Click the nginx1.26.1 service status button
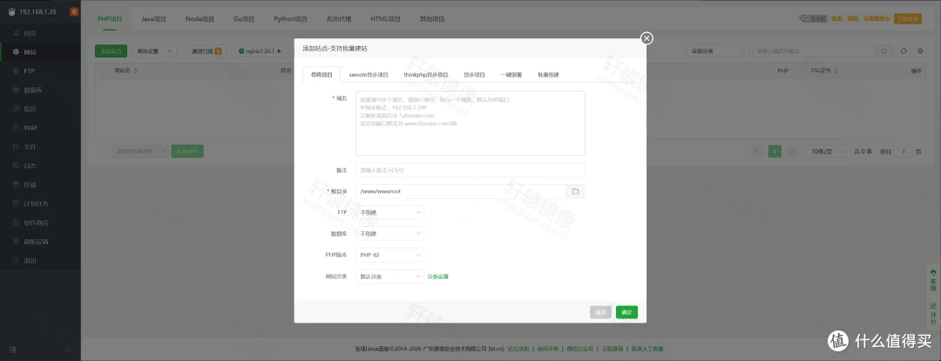 (x=260, y=51)
